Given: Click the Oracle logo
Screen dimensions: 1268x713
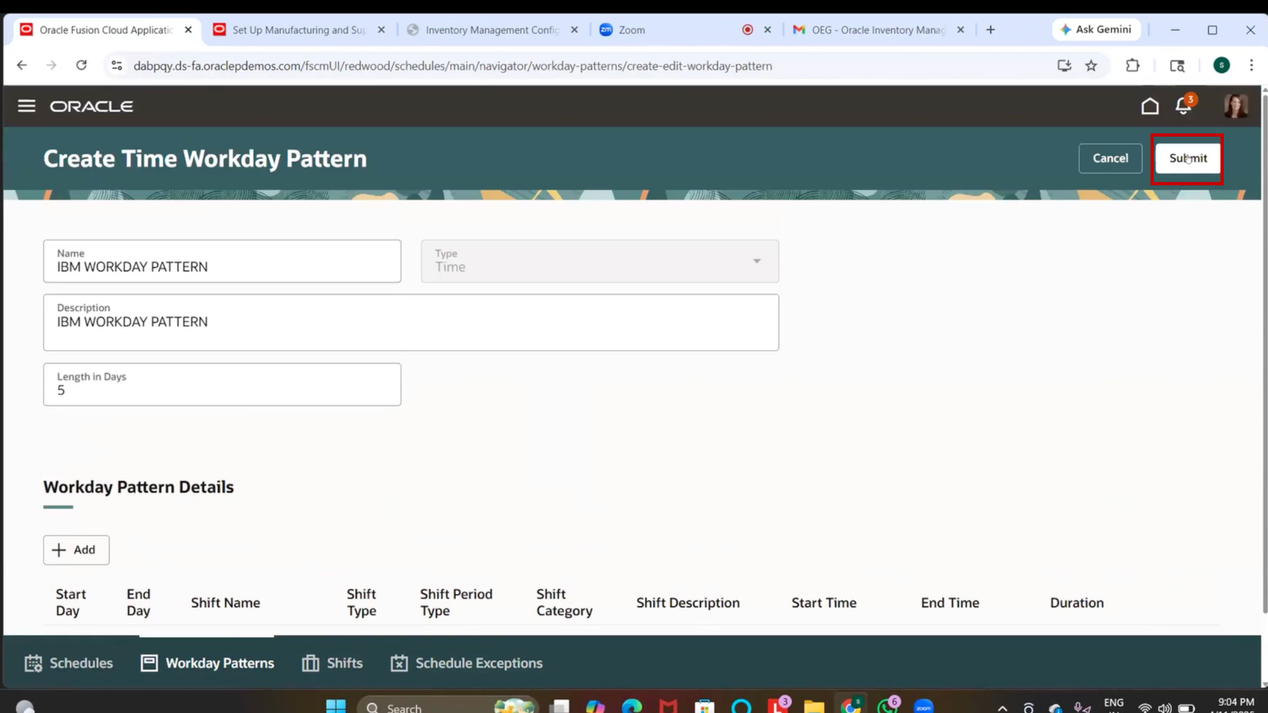Looking at the screenshot, I should [x=91, y=106].
